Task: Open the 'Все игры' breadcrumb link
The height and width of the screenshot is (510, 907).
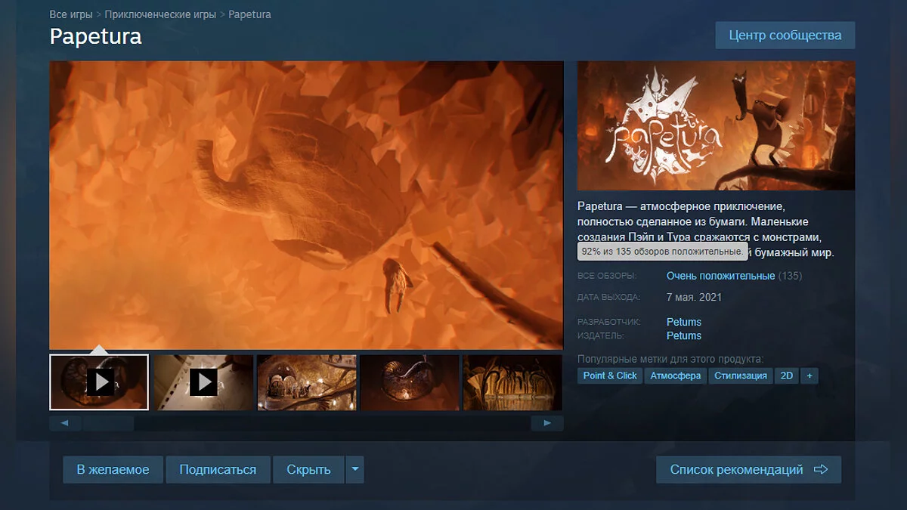Action: [x=71, y=14]
